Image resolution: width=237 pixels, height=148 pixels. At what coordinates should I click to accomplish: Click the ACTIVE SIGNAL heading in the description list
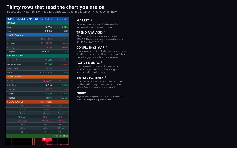click(88, 62)
